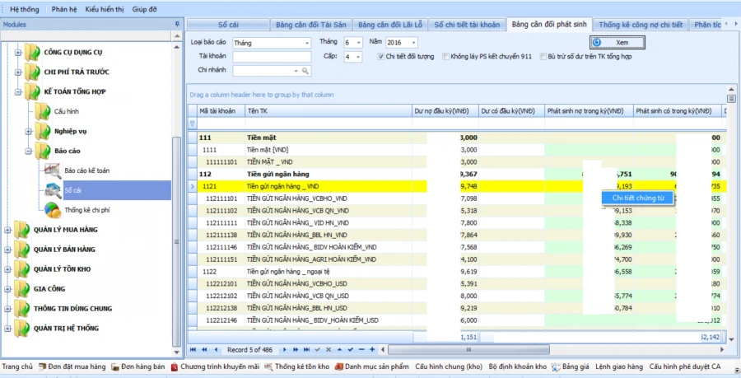Switch to Sổ chi tiết tài khoản tab
The image size is (741, 378).
467,25
